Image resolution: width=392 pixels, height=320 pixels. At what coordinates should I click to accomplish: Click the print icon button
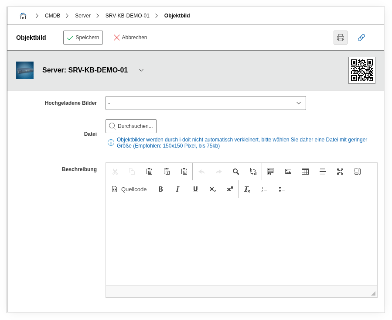[x=340, y=38]
